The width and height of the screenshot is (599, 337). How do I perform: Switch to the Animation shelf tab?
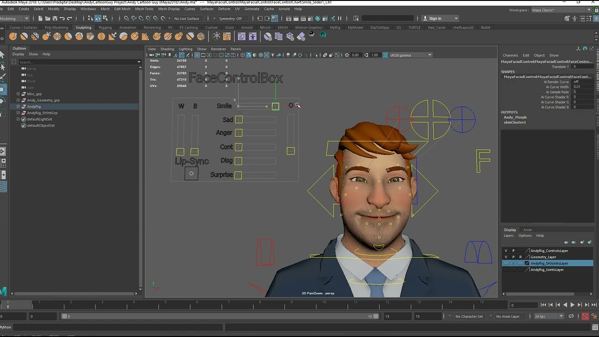(x=127, y=28)
